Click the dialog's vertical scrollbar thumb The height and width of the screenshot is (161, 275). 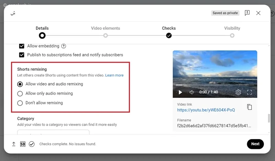pyautogui.click(x=269, y=118)
